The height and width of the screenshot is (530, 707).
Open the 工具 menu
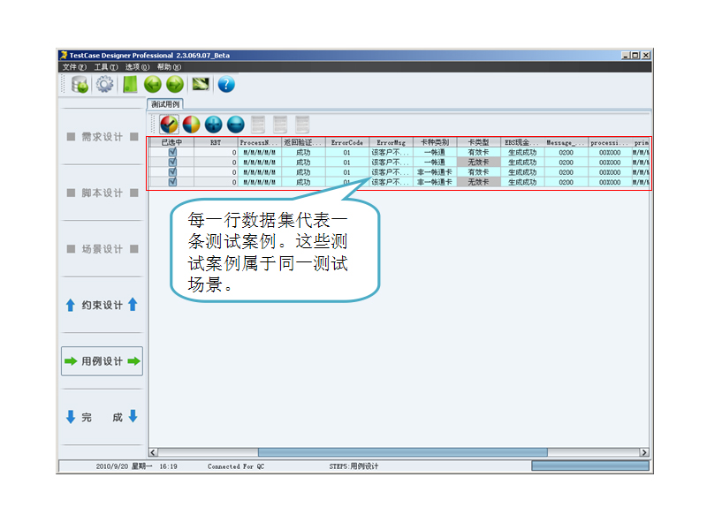(106, 67)
